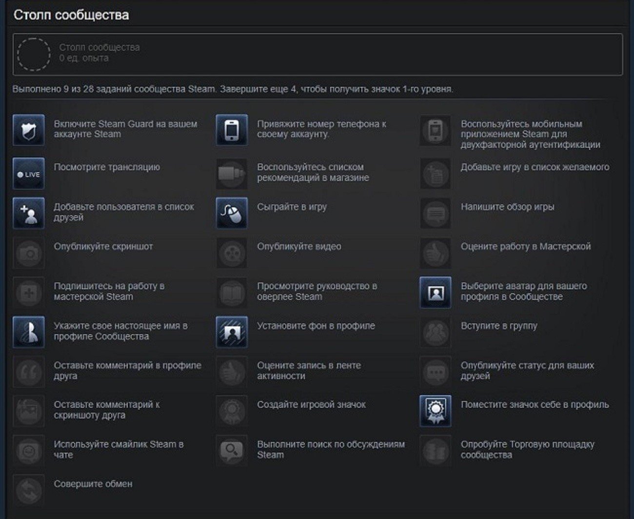Screen dimensions: 634x519
Task: Click 'Вступите в группу' task text
Action: (x=499, y=326)
